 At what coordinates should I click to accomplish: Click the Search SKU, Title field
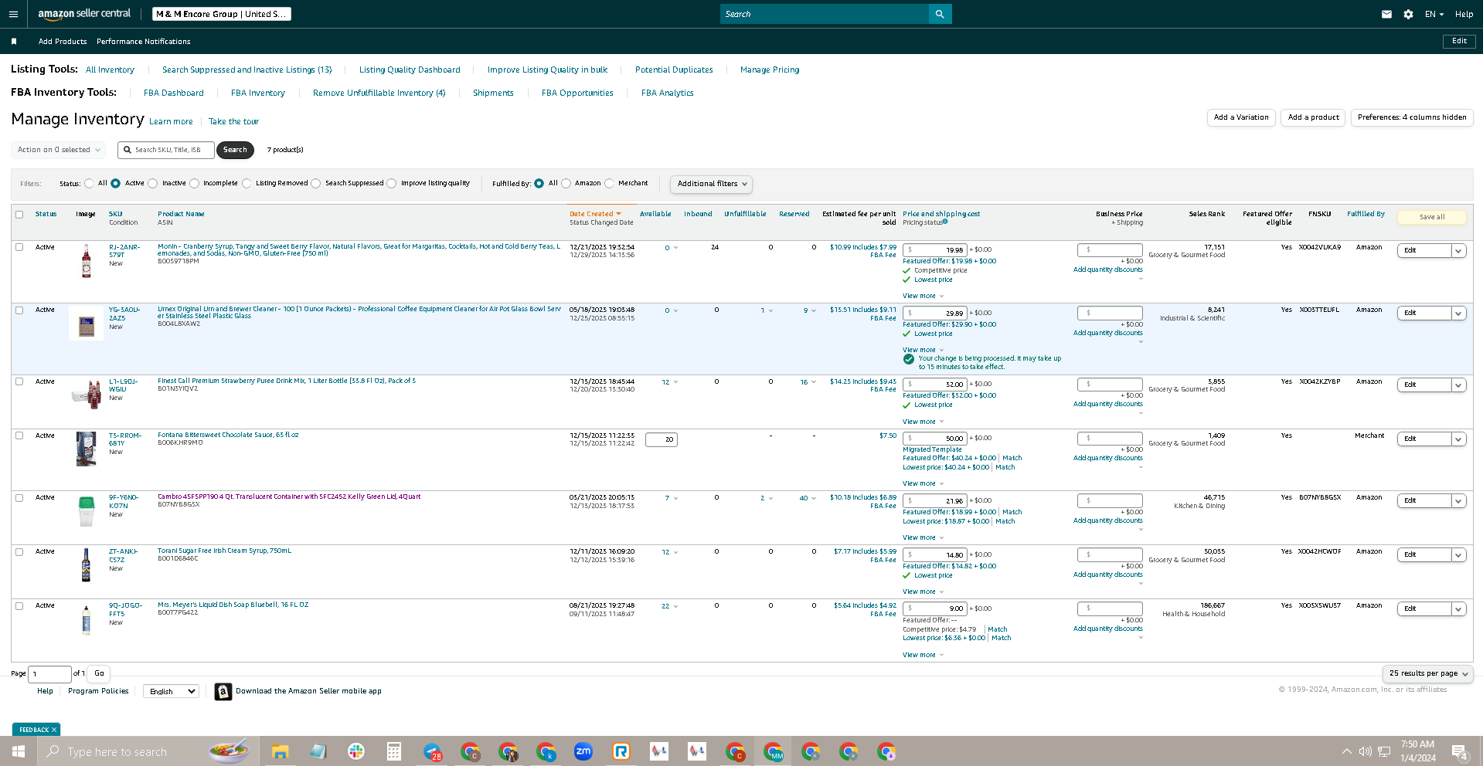point(165,150)
